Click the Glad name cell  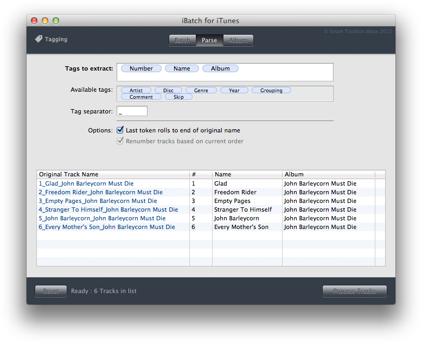(247, 183)
